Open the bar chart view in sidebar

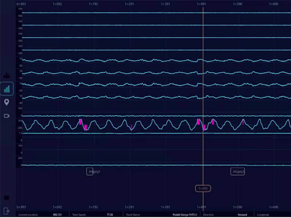coord(7,89)
